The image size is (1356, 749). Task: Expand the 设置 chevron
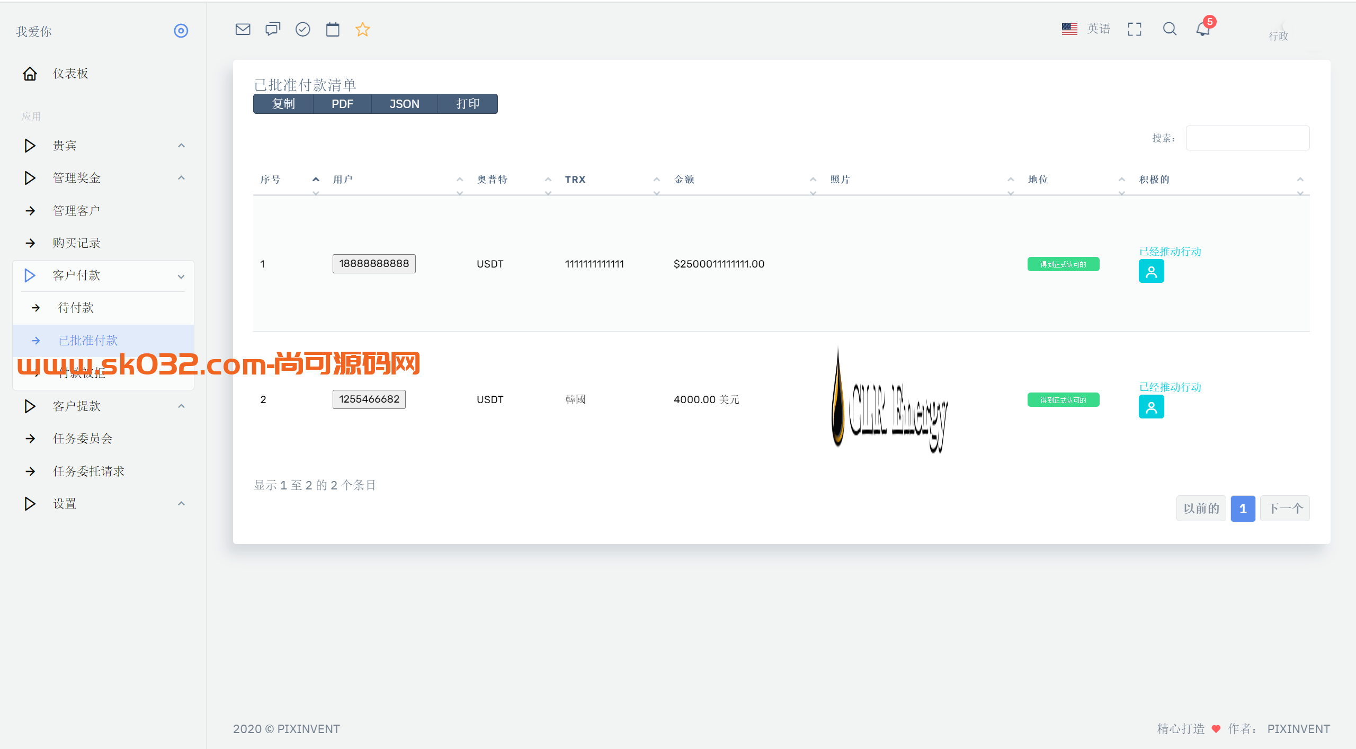coord(181,504)
